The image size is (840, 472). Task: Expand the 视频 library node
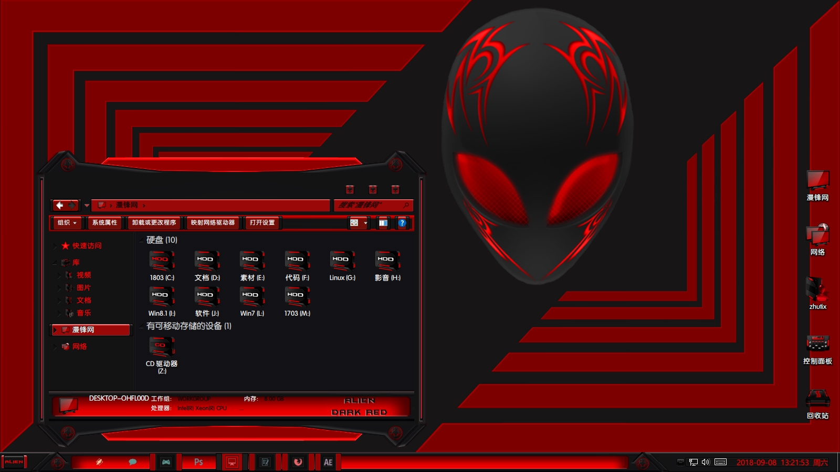59,275
